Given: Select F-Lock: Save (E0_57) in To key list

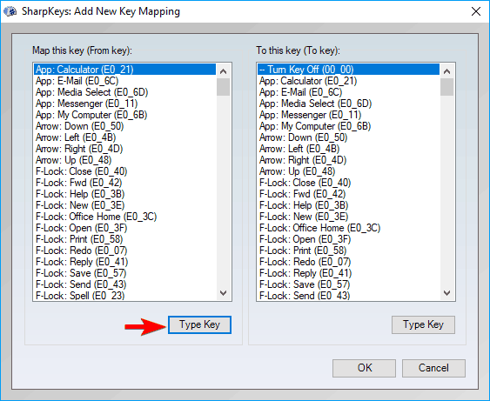Looking at the screenshot, I should [348, 284].
